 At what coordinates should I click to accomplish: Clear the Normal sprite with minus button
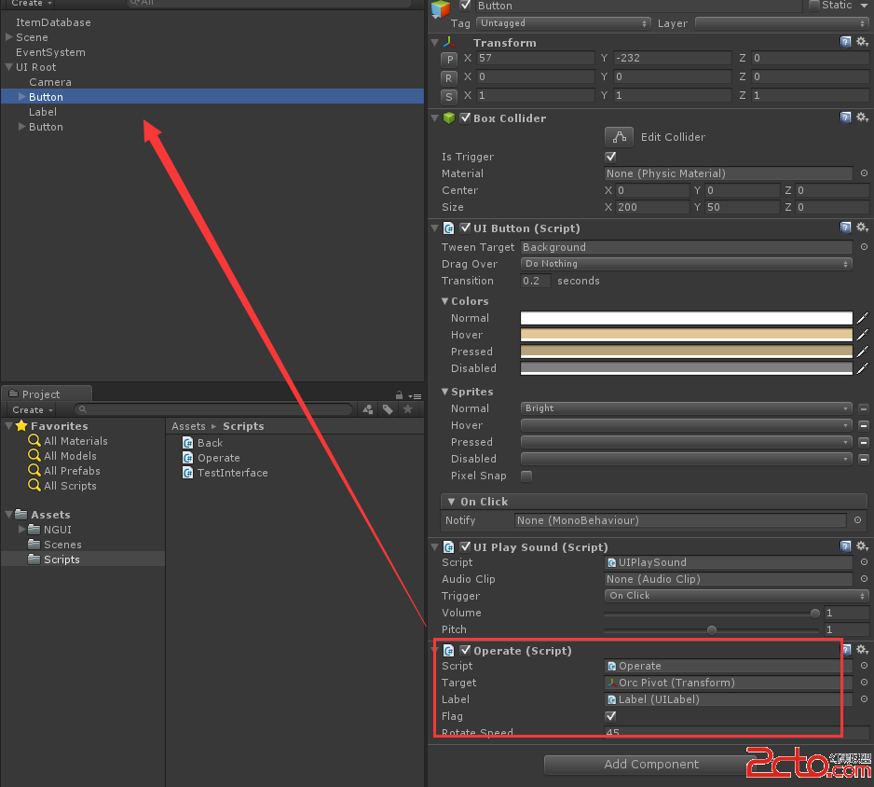[864, 408]
